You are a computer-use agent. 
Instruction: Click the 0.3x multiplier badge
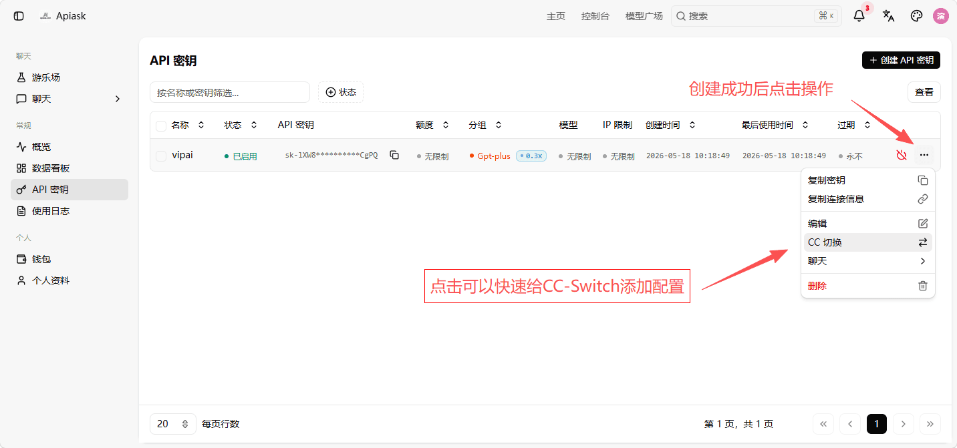point(531,156)
